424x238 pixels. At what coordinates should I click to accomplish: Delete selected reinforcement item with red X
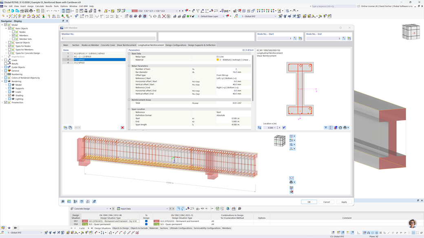[x=122, y=128]
